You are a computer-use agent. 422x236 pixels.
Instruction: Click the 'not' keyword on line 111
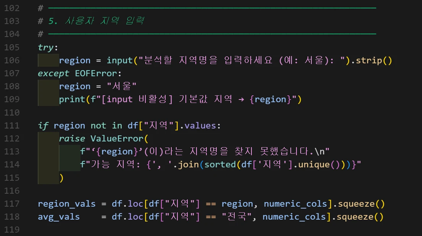pyautogui.click(x=98, y=125)
